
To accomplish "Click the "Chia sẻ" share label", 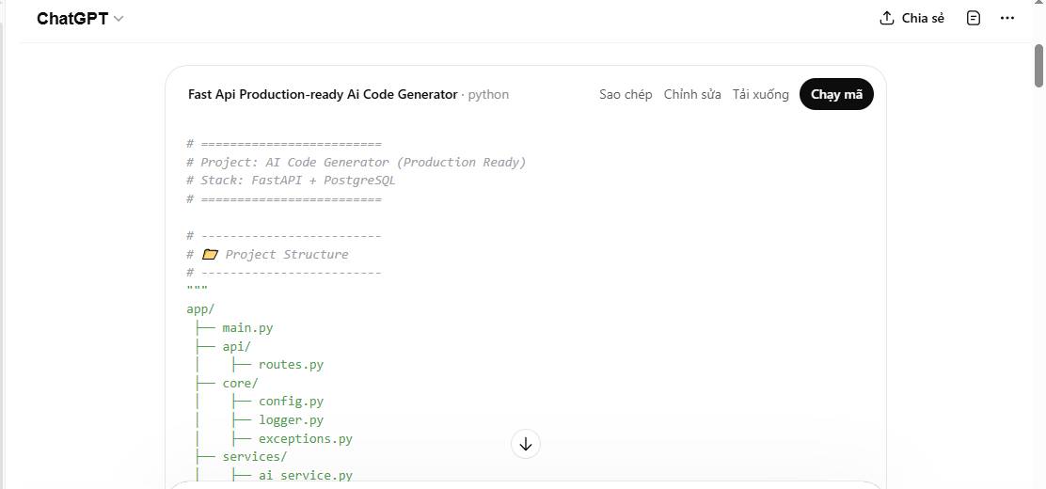I will click(923, 19).
